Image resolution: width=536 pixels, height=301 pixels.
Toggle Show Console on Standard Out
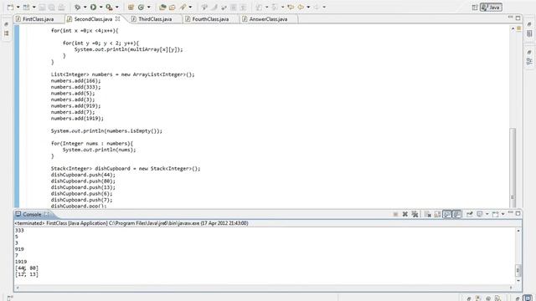pos(446,214)
